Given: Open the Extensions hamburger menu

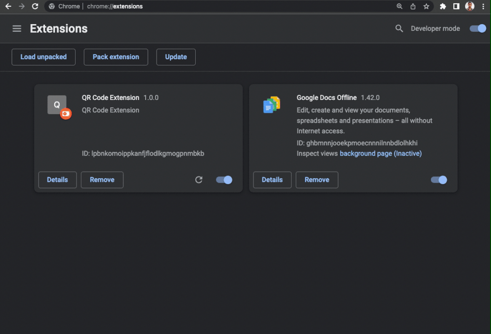Looking at the screenshot, I should coord(17,29).
